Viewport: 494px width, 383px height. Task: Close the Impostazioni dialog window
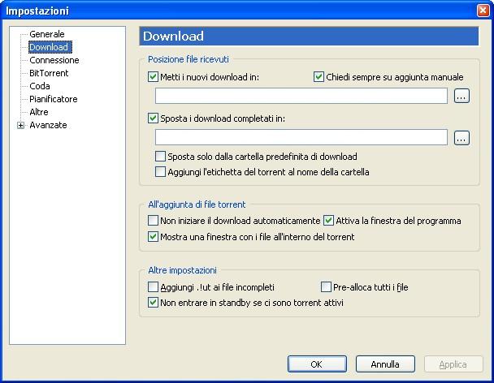click(482, 11)
